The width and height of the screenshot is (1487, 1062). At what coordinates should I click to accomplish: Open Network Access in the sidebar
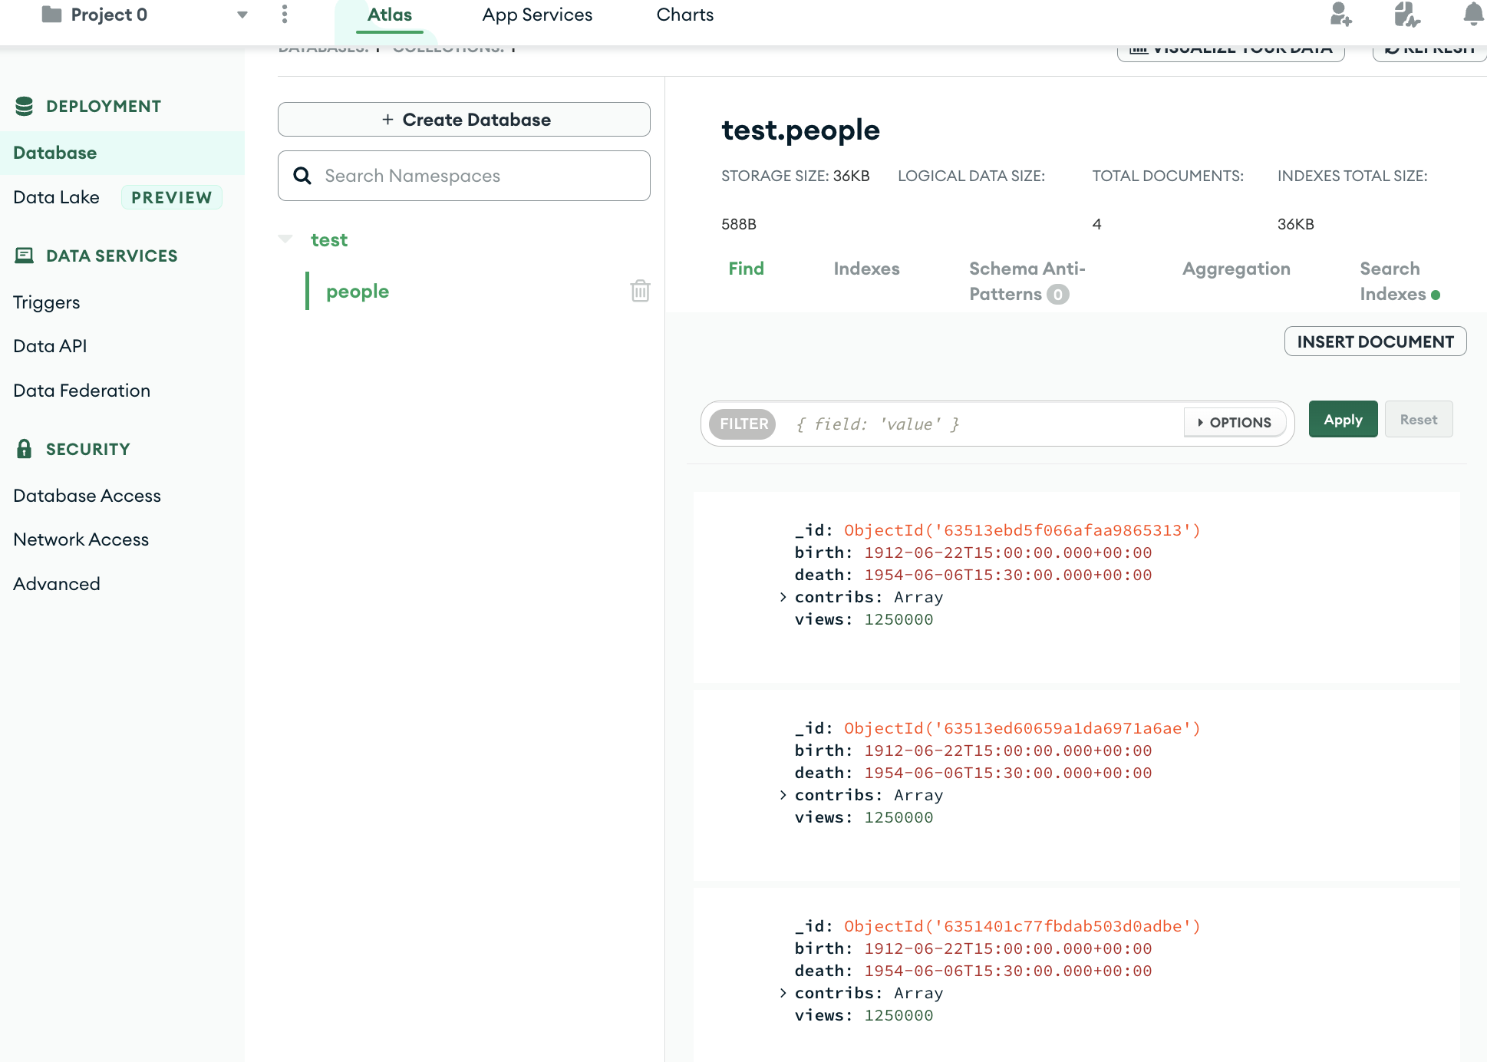(81, 539)
